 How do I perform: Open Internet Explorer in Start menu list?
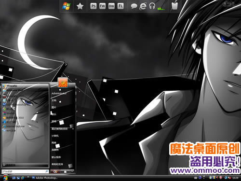(x=13, y=126)
